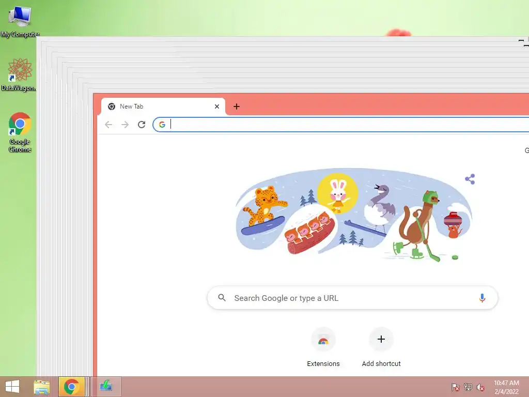Open the download app on taskbar
The image size is (529, 397).
[106, 387]
